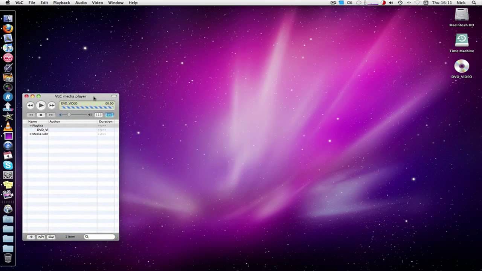
Task: Collapse the Playlist tree node
Action: 31,126
